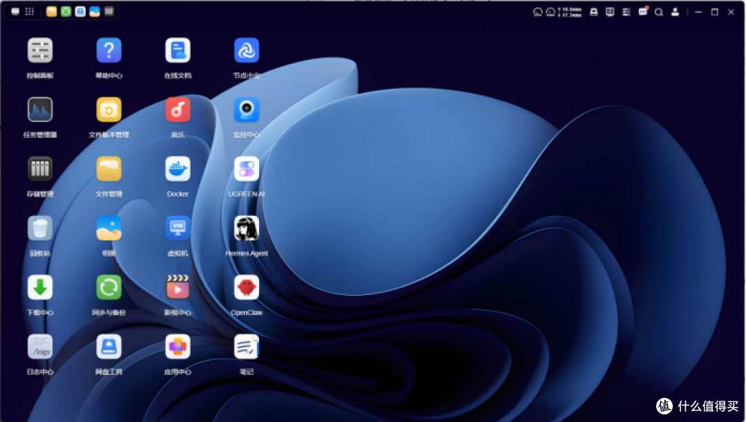This screenshot has height=422, width=746.
Task: Launch the 在线文档 online documents app
Action: [178, 50]
